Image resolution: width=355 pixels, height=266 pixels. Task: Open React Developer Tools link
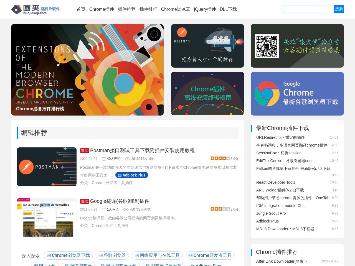click(x=276, y=182)
